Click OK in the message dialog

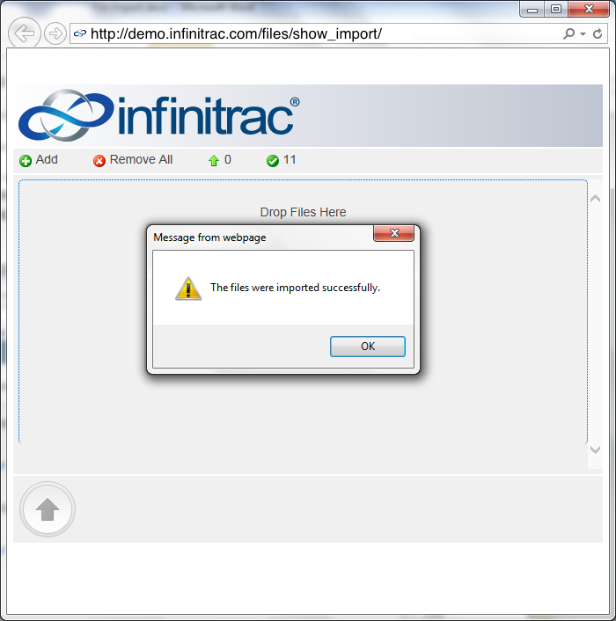click(368, 347)
